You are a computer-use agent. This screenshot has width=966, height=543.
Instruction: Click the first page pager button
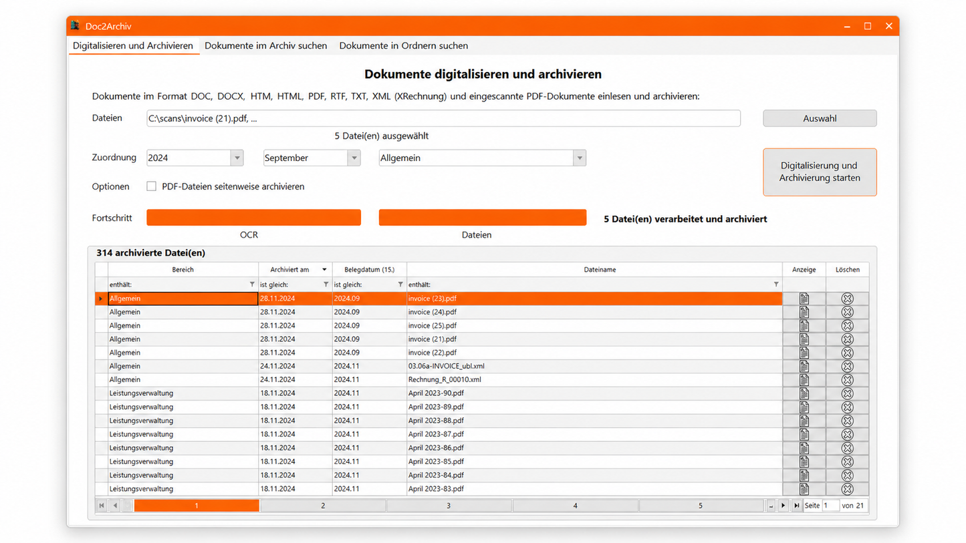point(102,506)
